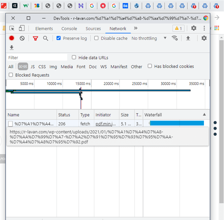This screenshot has width=224, height=220.
Task: Filter by Img requests
Action: (x=53, y=67)
